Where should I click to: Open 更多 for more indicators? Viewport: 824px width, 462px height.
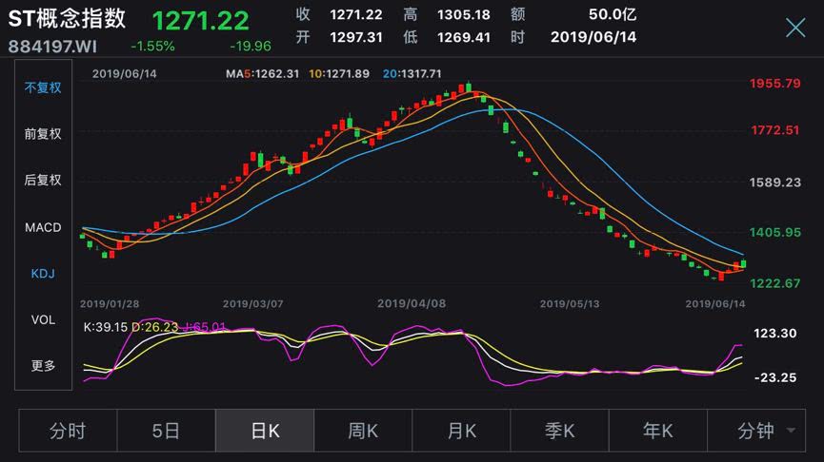coord(43,365)
